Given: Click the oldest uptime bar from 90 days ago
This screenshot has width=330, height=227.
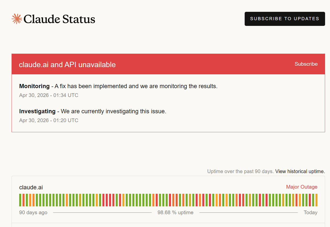Looking at the screenshot, I should coord(20,200).
